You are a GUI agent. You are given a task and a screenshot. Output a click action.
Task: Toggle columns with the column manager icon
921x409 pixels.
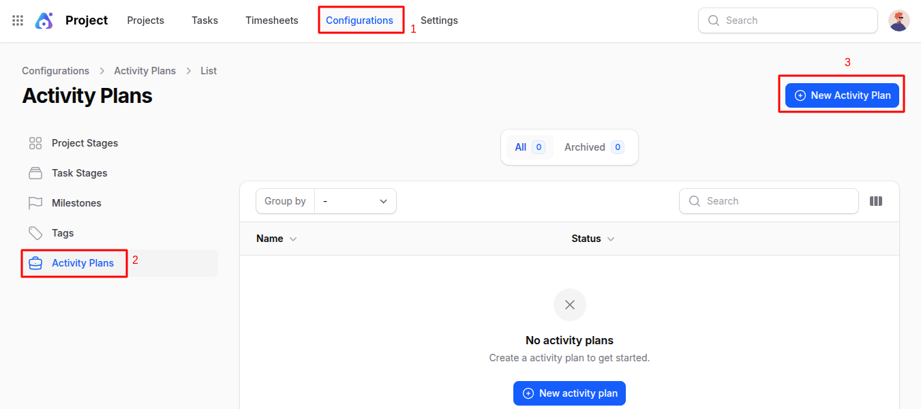[x=876, y=201]
